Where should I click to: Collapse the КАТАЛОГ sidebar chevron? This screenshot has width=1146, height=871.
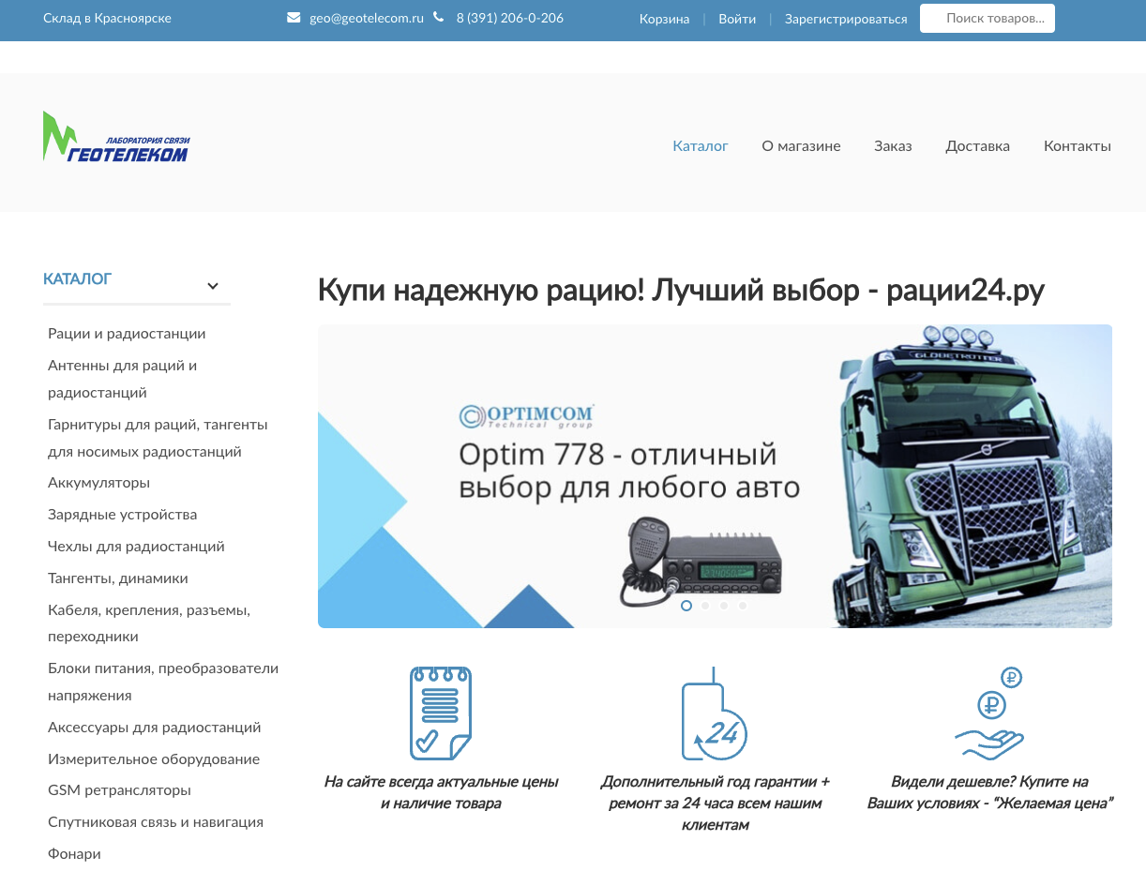[x=213, y=286]
